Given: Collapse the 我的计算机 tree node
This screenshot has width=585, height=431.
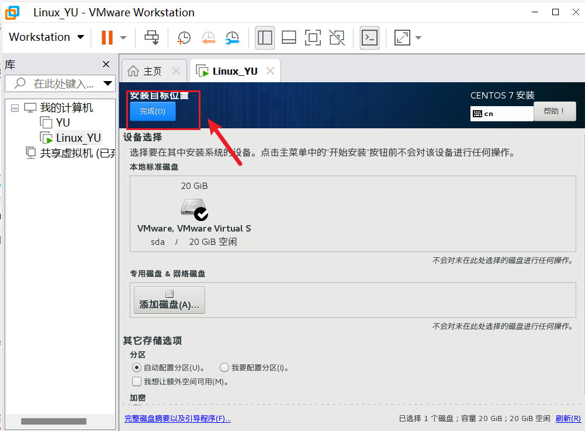Looking at the screenshot, I should pos(15,108).
